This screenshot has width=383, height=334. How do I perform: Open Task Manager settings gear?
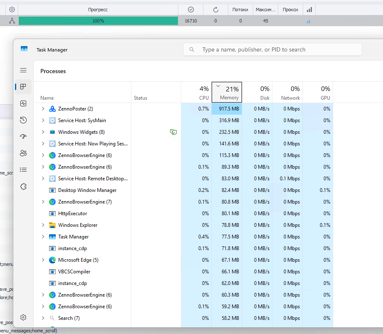tap(23, 317)
